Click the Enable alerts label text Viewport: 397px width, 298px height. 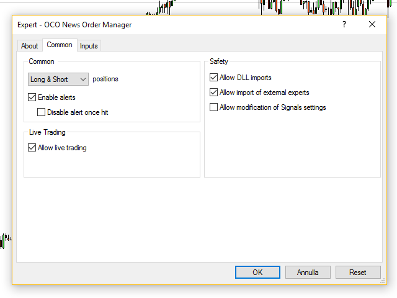pos(56,97)
